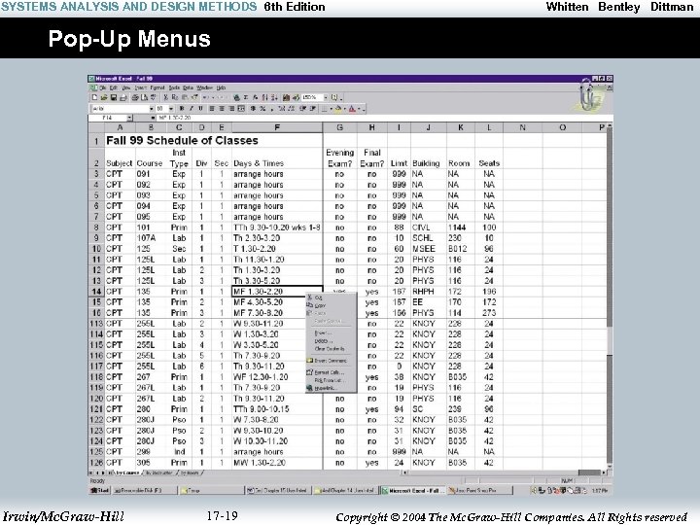
Task: Switch to the By Instructor sheet tab
Action: click(158, 472)
